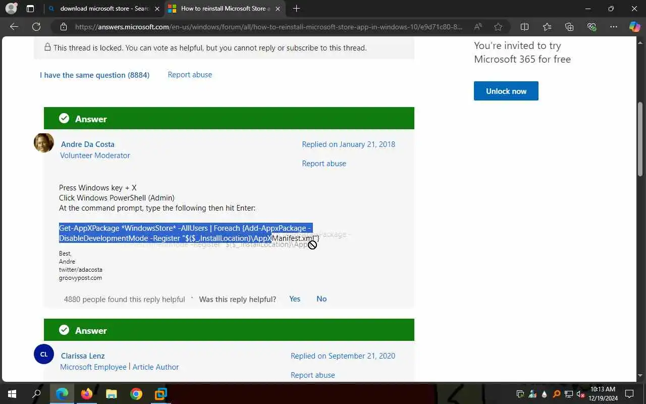This screenshot has height=404, width=646.
Task: Open the Copilot sidebar
Action: [x=635, y=27]
